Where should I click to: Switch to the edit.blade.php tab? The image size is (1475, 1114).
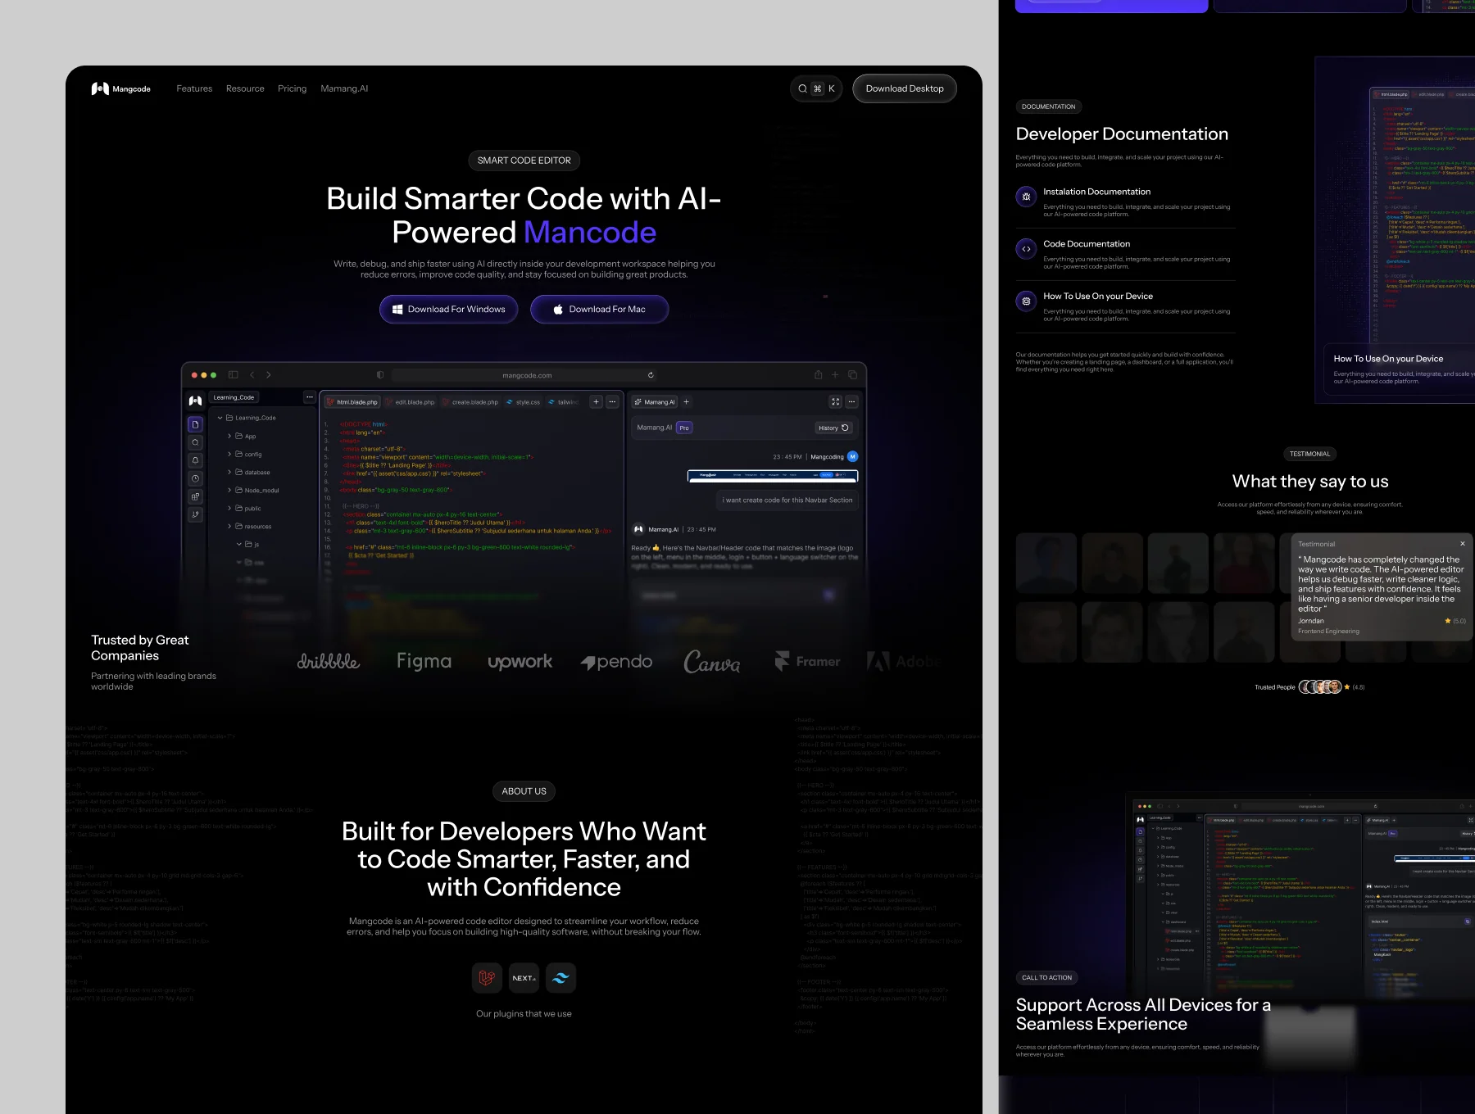(x=411, y=402)
